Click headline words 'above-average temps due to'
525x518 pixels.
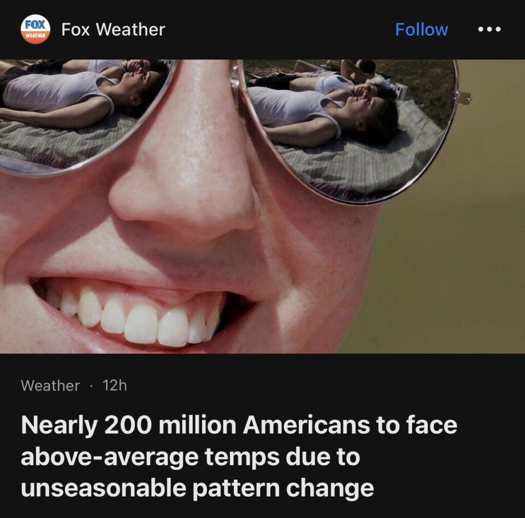pos(190,457)
